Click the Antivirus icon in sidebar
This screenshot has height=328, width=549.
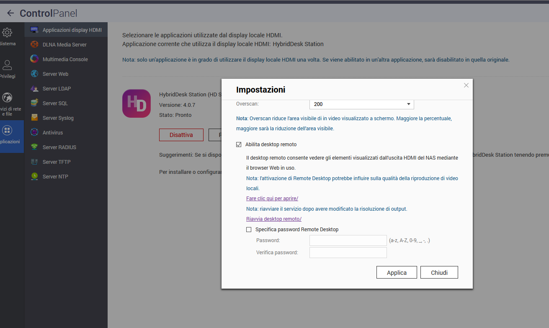(x=34, y=132)
